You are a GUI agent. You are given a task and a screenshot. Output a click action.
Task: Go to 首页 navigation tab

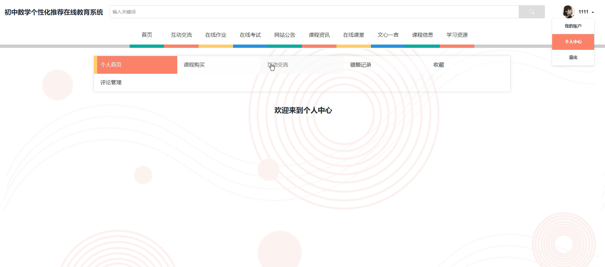click(x=147, y=35)
